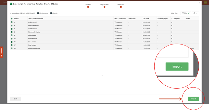Click the milestone icon in the Test Complete row
This screenshot has height=110, width=209.
click(x=115, y=29)
